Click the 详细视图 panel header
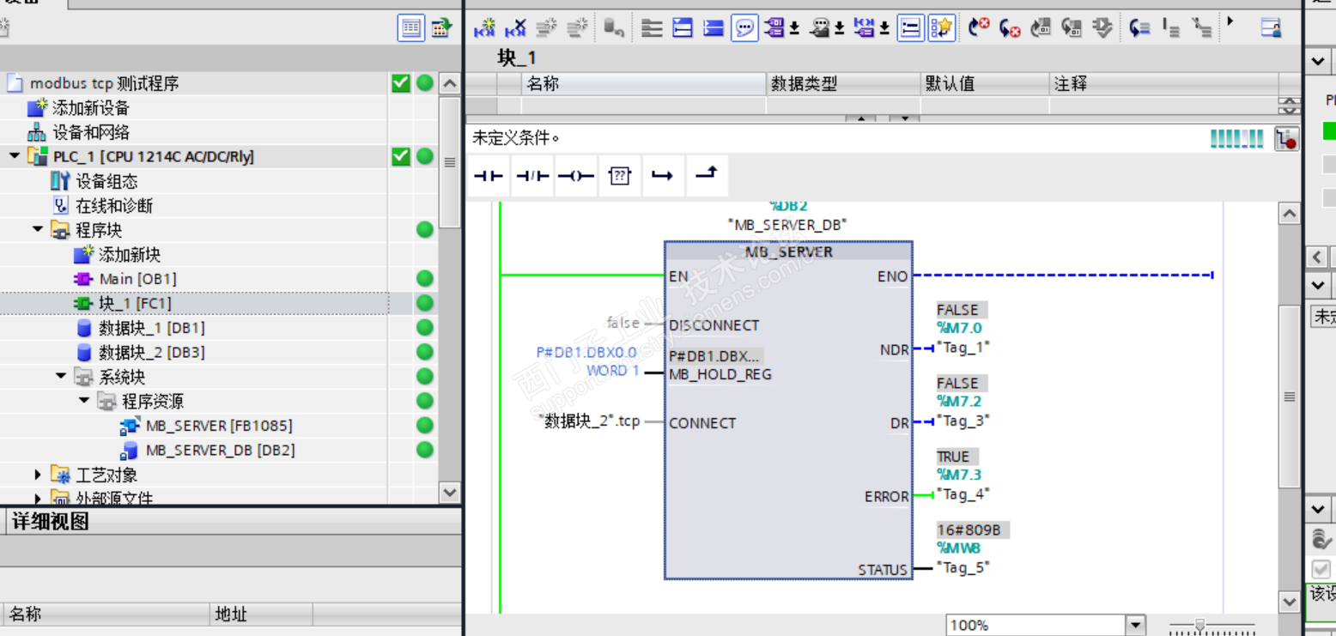 [x=50, y=522]
